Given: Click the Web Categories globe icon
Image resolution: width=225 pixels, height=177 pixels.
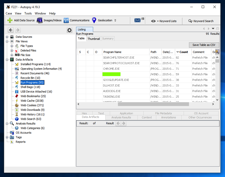Looking at the screenshot, I should point(17,128).
